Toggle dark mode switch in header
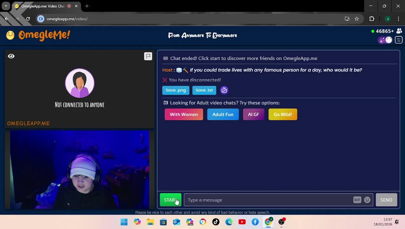The height and width of the screenshot is (229, 405). click(385, 40)
